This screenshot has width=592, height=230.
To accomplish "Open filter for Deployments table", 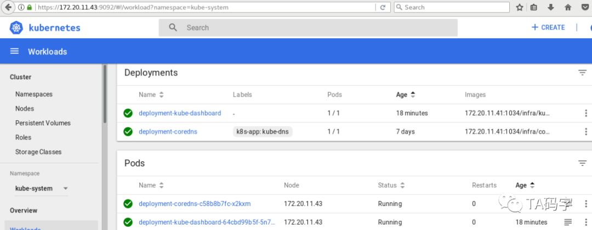I will click(x=582, y=73).
